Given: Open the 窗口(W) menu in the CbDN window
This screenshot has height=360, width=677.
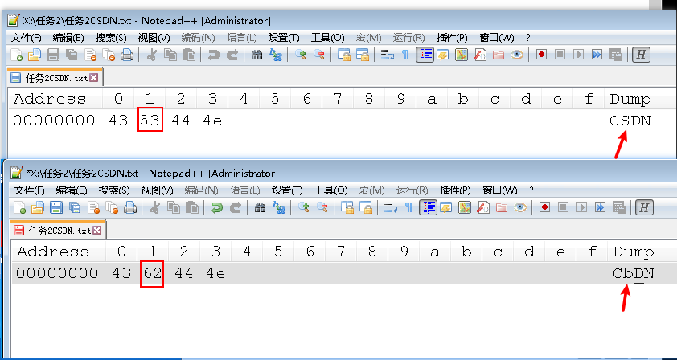Looking at the screenshot, I should point(500,190).
